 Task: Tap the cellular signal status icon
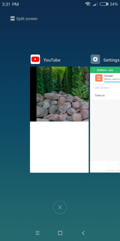point(95,4)
